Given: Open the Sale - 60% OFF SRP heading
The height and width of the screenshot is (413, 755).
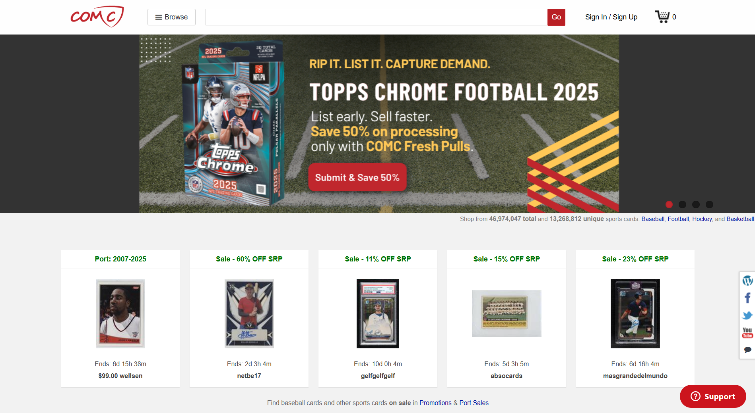Looking at the screenshot, I should pos(249,259).
